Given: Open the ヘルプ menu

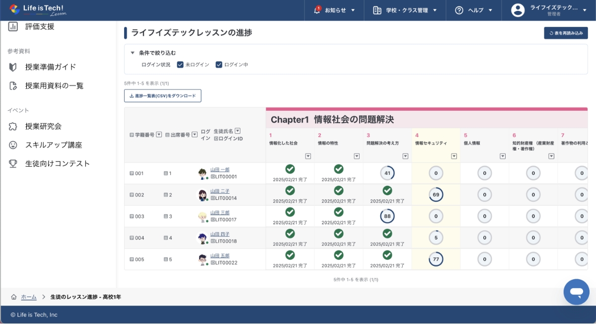Looking at the screenshot, I should point(473,10).
